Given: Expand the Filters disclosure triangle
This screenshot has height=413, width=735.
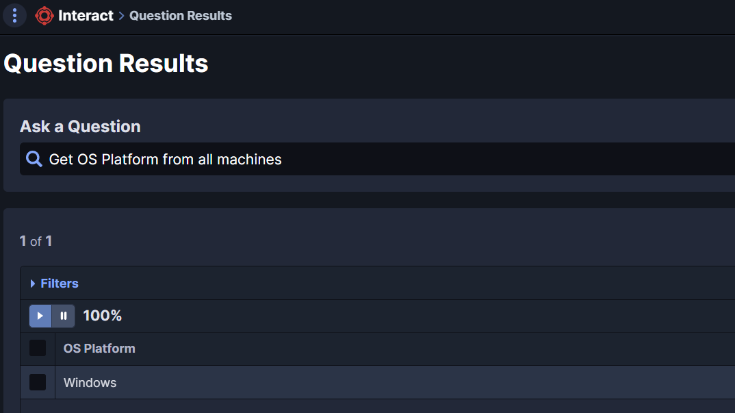Looking at the screenshot, I should (x=33, y=284).
